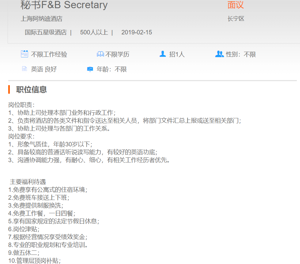Click the English language document icon
This screenshot has width=300, height=264.
pos(24,69)
